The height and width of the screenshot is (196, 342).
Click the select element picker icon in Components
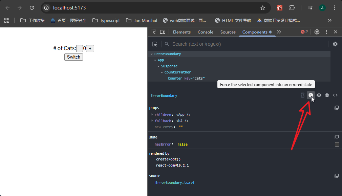tap(155, 44)
